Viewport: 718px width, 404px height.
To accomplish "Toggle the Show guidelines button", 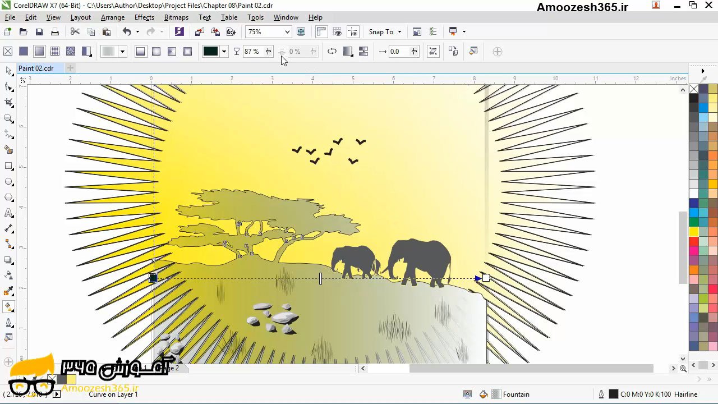I will 353,32.
